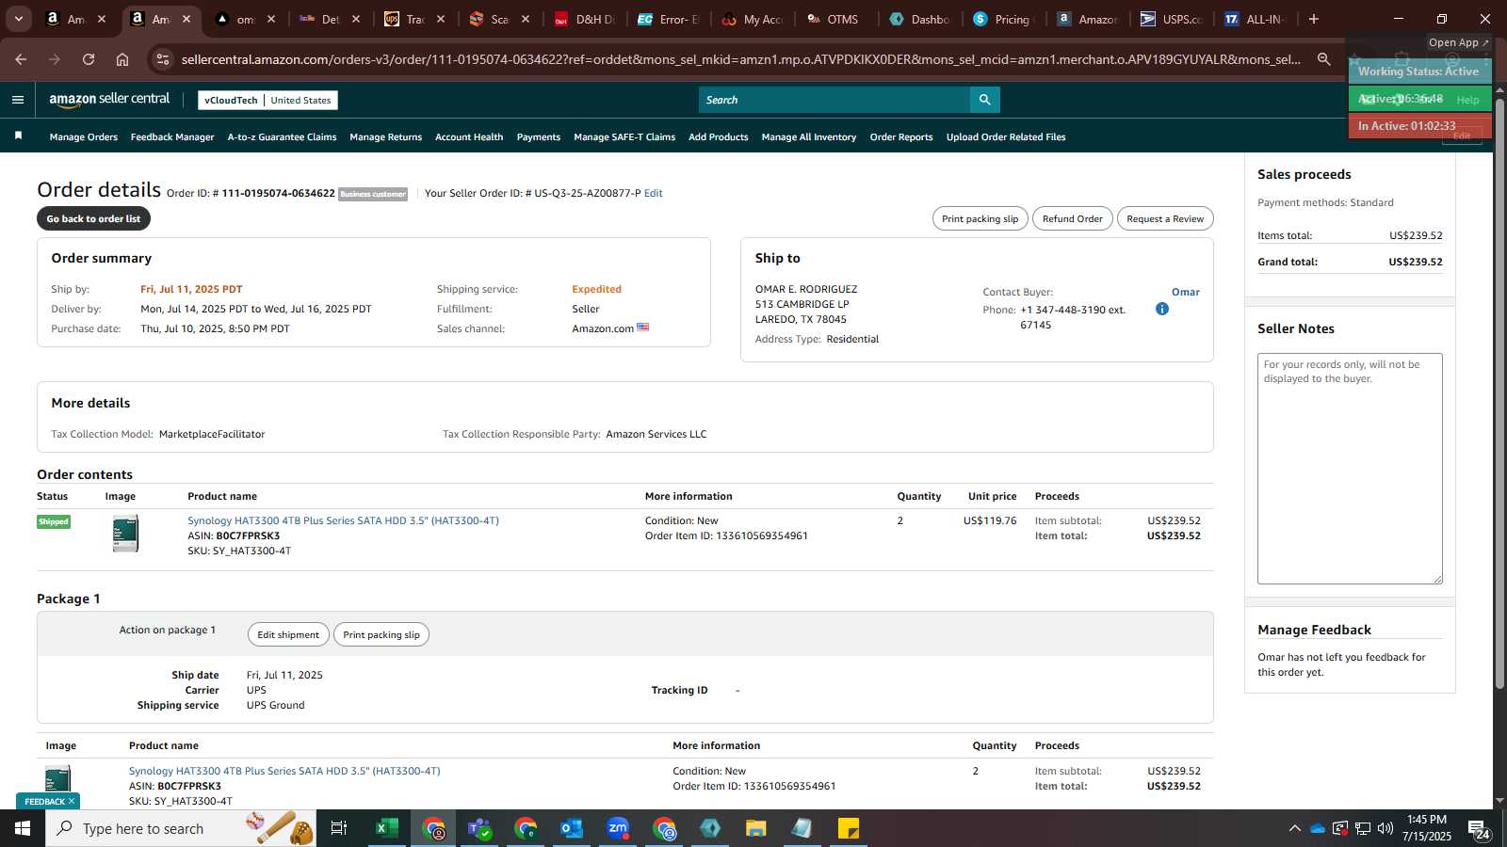Open the vCloudTech United States account switcher

point(267,100)
